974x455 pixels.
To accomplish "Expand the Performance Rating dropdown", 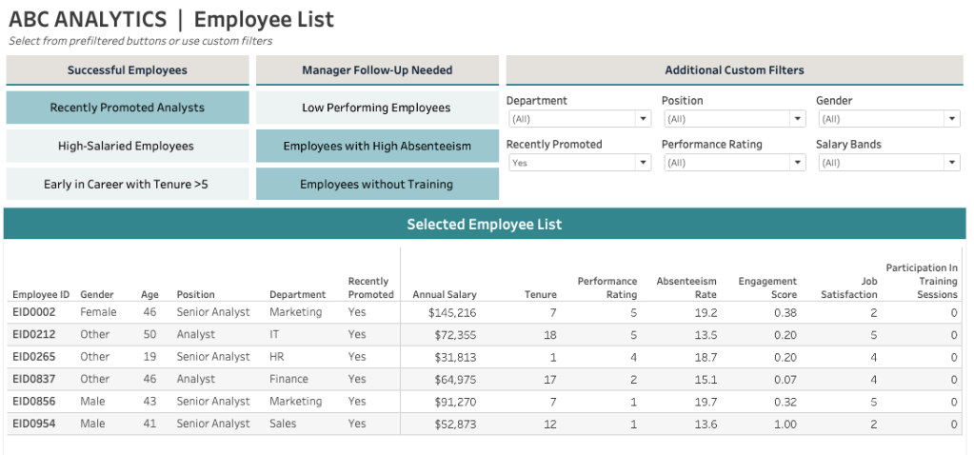I will coord(733,163).
